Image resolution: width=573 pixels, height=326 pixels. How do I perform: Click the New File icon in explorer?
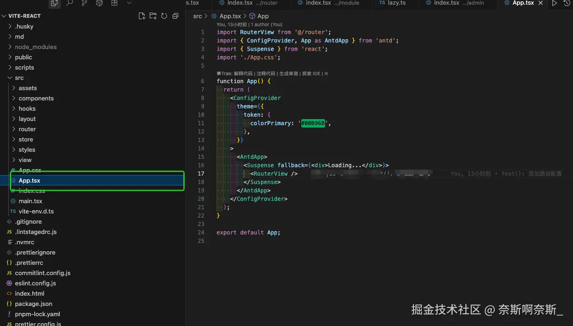(142, 16)
